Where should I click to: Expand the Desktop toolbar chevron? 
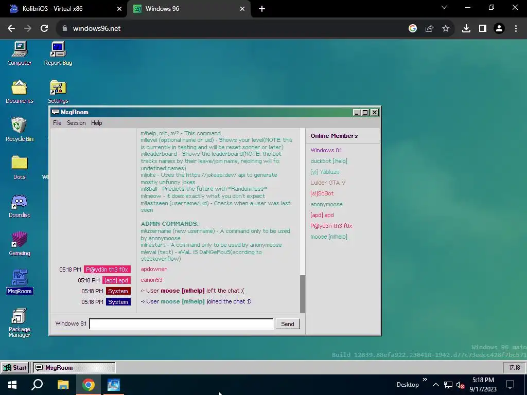425,380
